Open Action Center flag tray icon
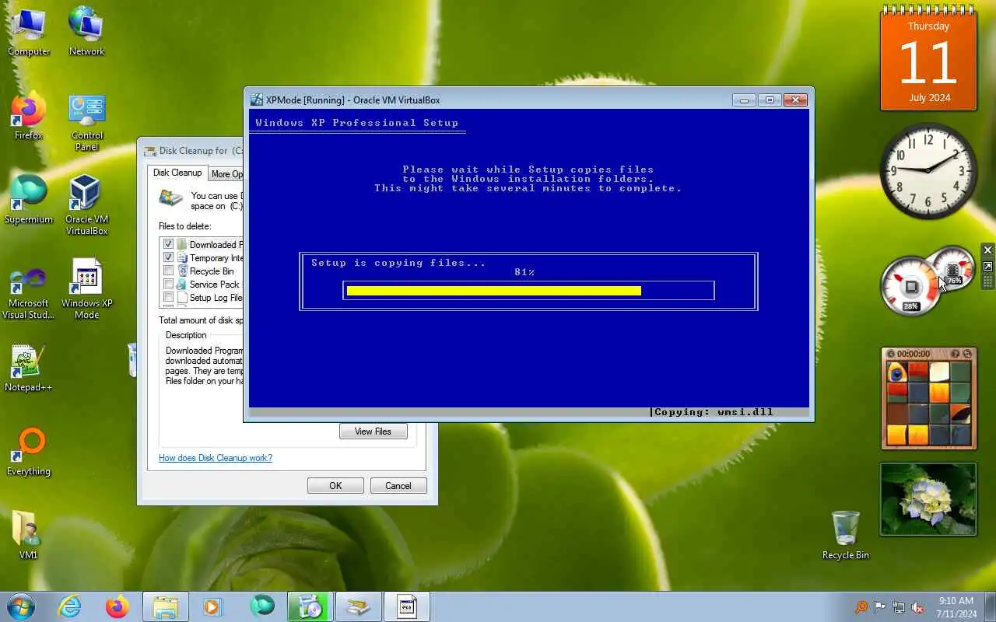Image resolution: width=996 pixels, height=622 pixels. [879, 607]
